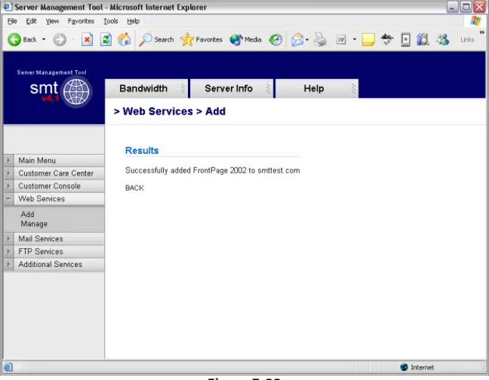The image size is (489, 380).
Task: Open the File menu
Action: point(12,21)
